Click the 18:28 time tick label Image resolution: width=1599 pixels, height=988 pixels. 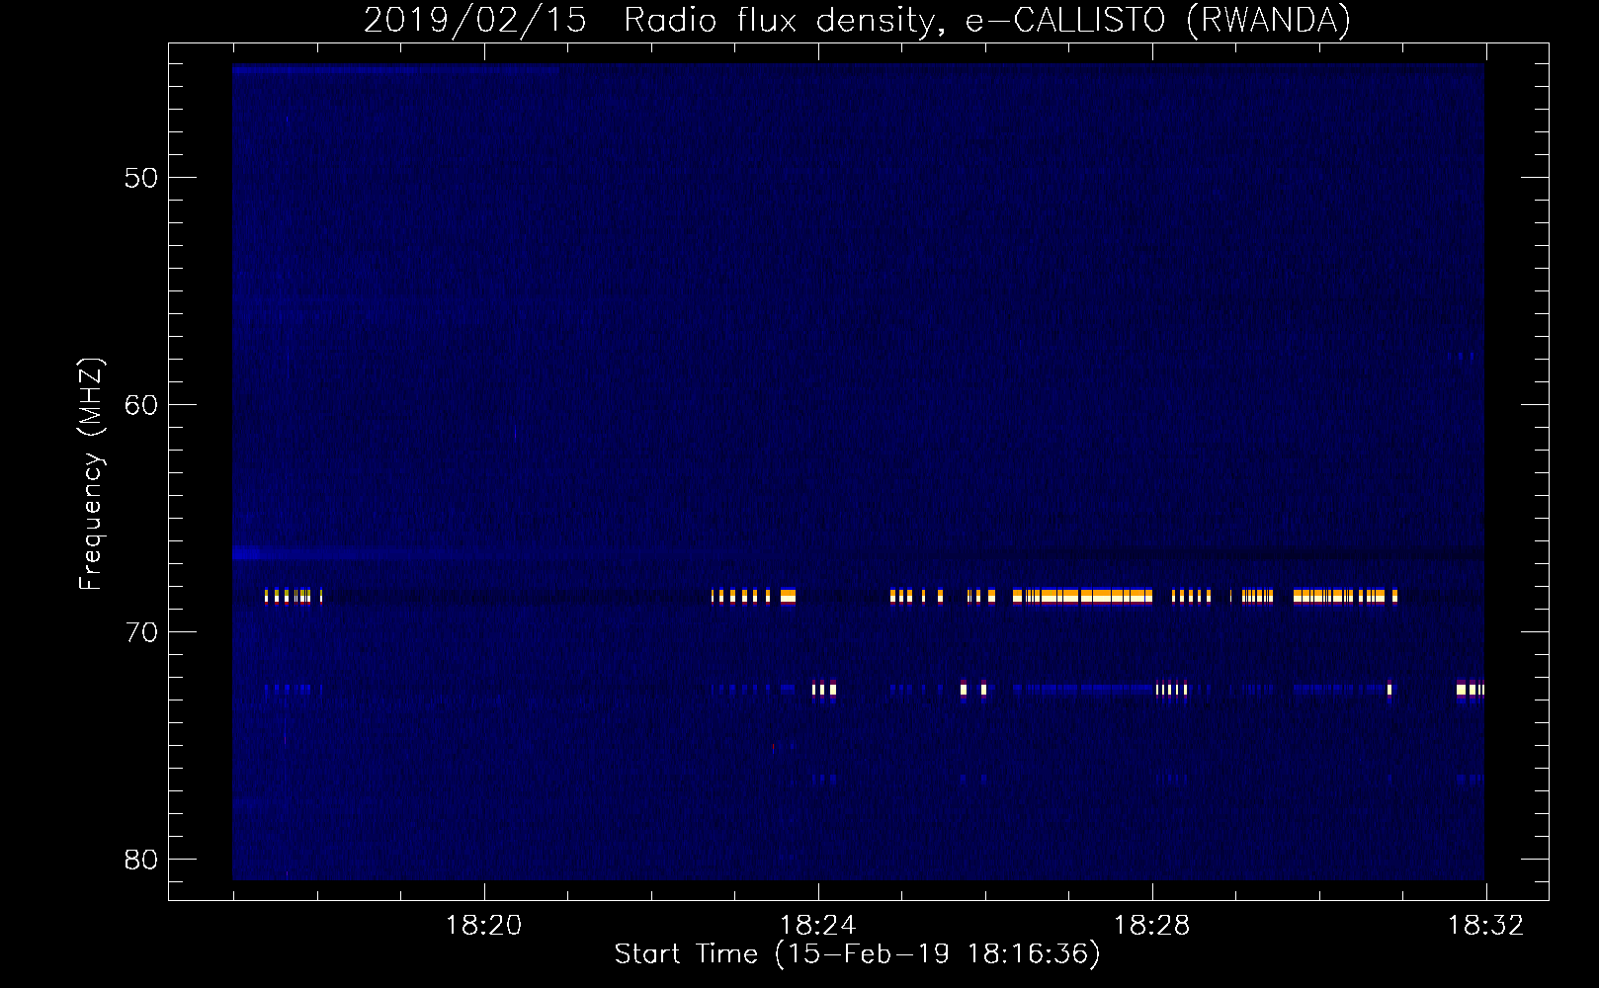[1151, 926]
